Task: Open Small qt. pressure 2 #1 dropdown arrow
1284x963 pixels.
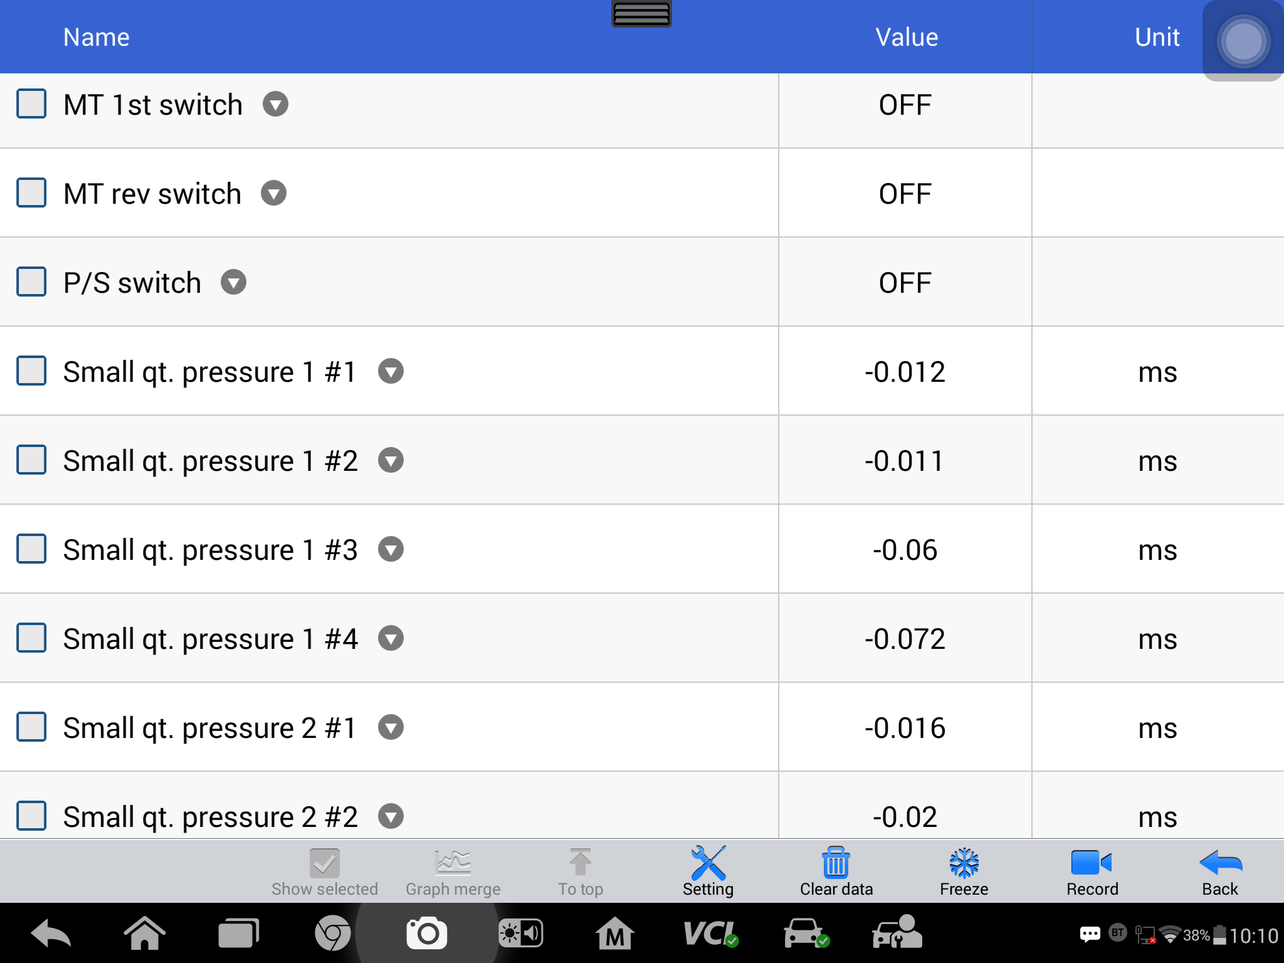Action: pyautogui.click(x=391, y=727)
